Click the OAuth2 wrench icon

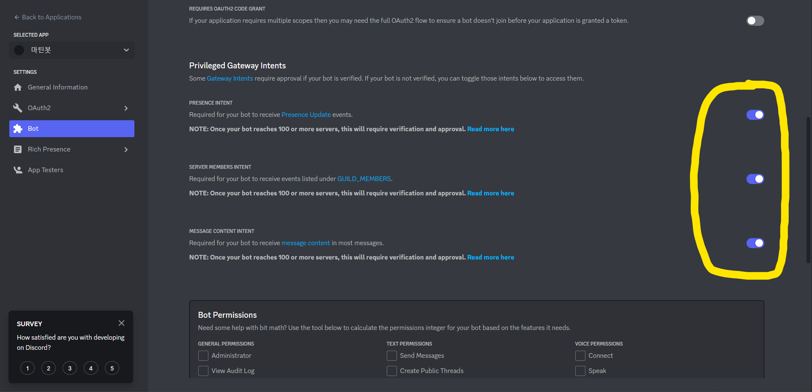click(18, 108)
